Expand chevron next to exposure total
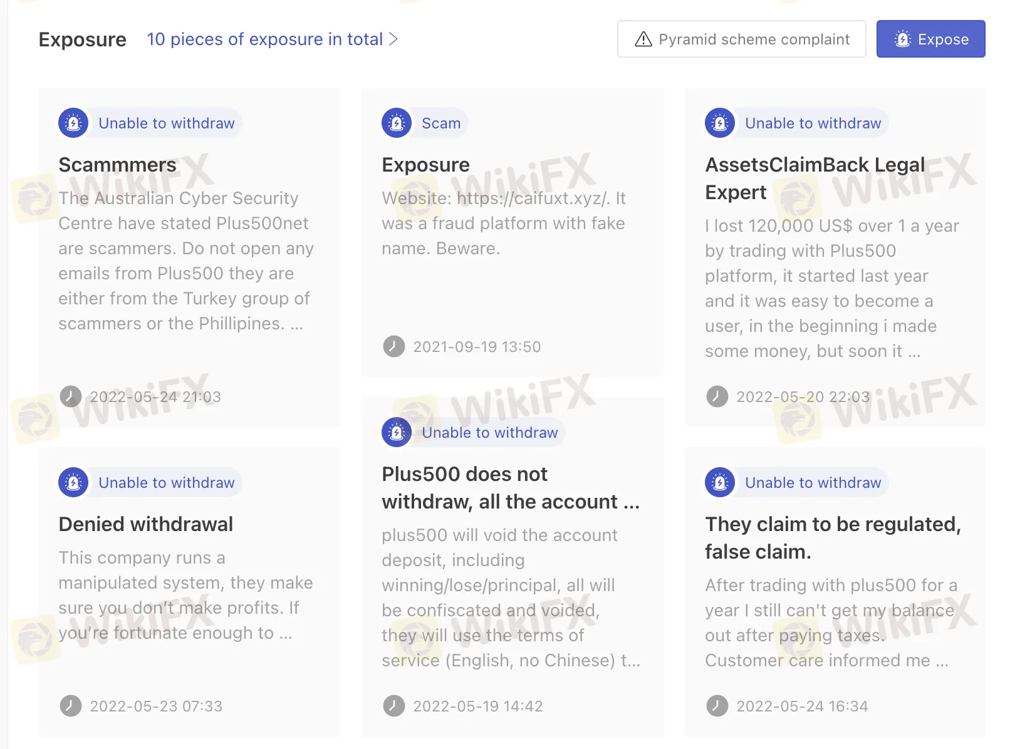 pos(393,39)
